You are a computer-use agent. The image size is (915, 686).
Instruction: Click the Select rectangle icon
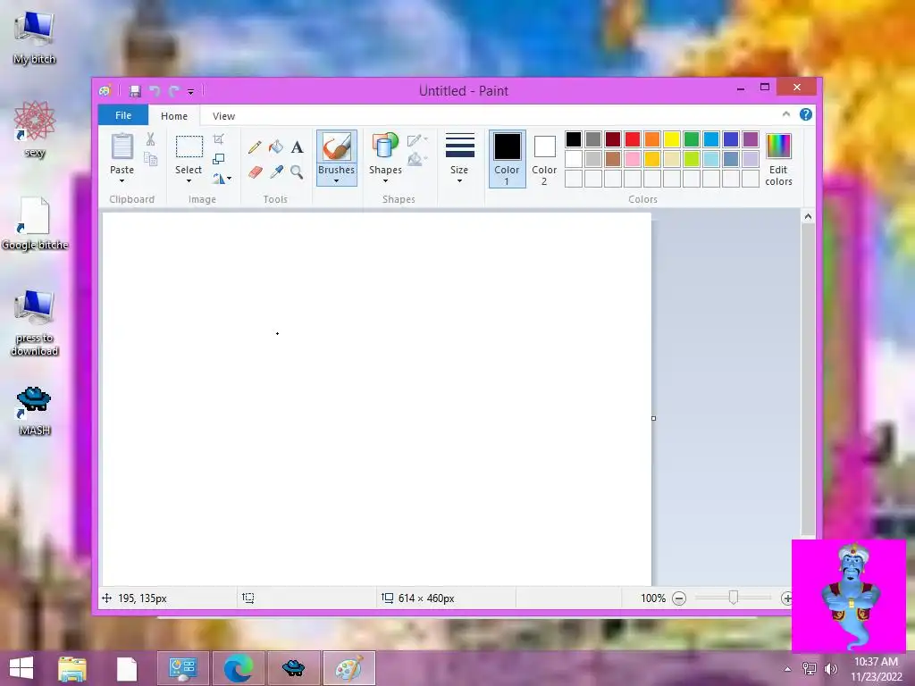click(x=189, y=146)
